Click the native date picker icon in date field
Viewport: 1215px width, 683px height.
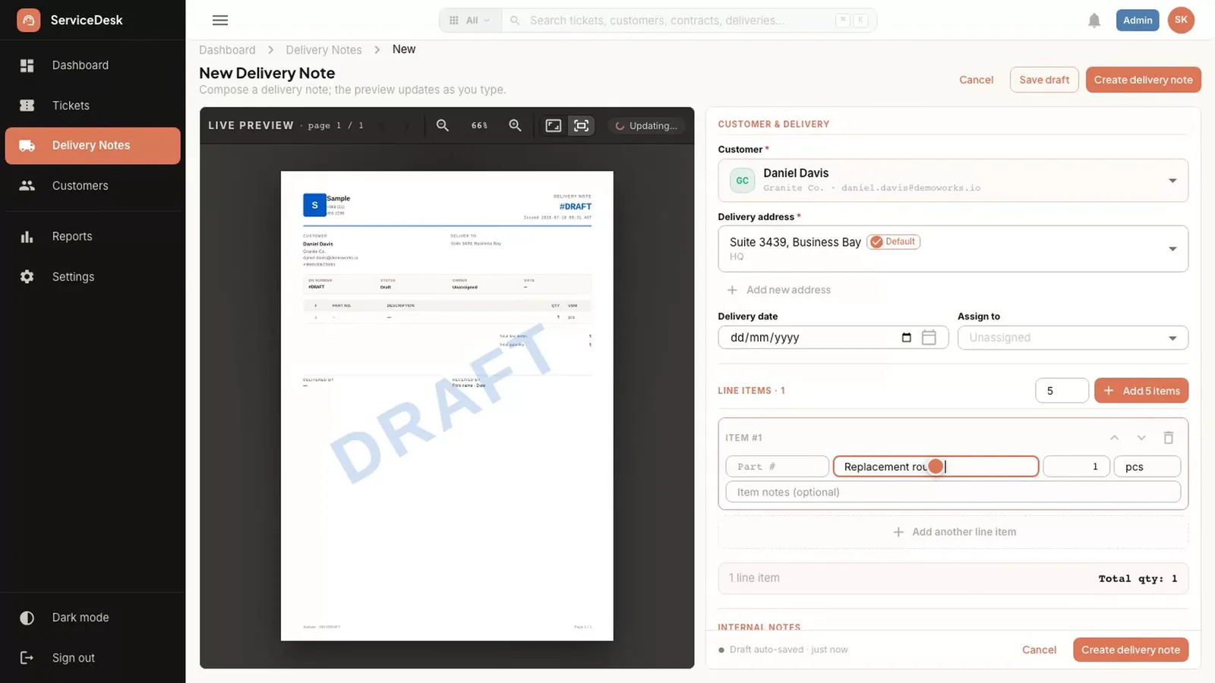906,338
